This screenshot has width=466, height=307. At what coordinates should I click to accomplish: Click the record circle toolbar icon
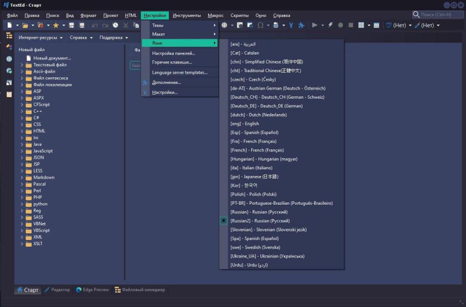pyautogui.click(x=341, y=25)
